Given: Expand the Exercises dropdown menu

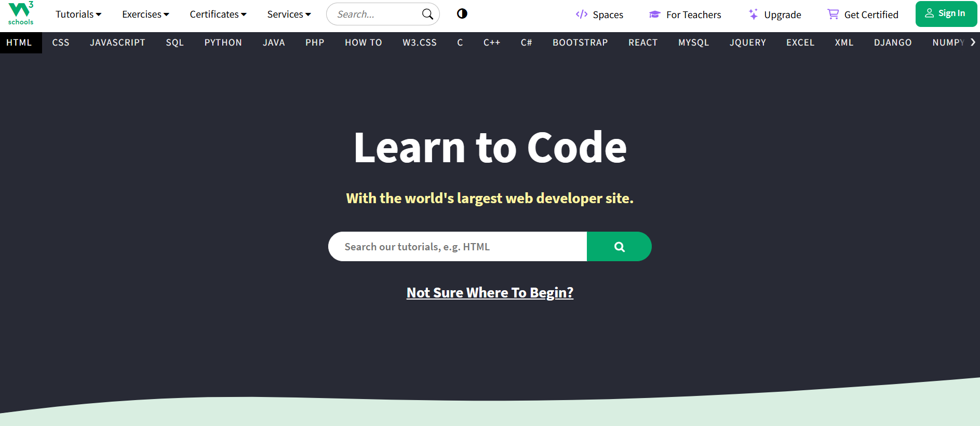Looking at the screenshot, I should [x=145, y=15].
